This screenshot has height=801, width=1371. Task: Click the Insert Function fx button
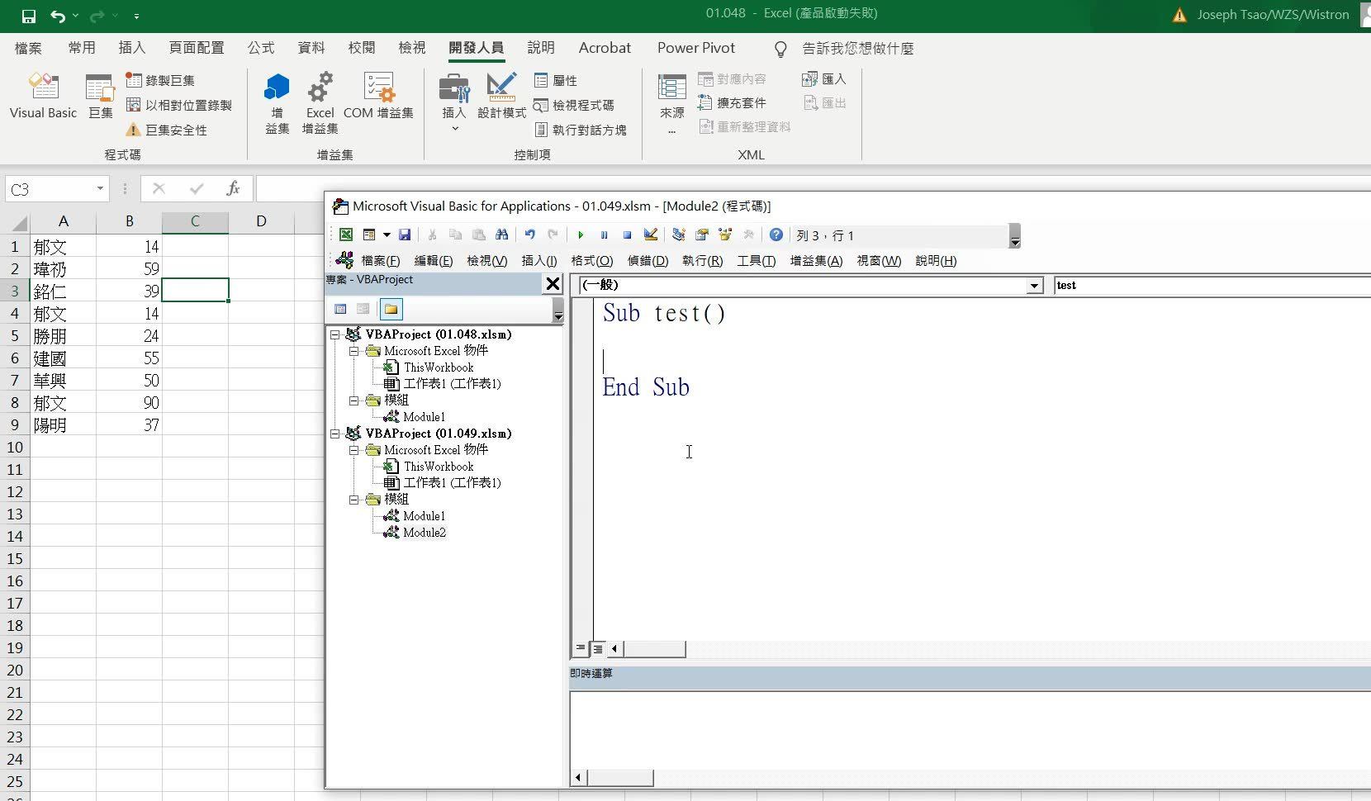[x=233, y=189]
